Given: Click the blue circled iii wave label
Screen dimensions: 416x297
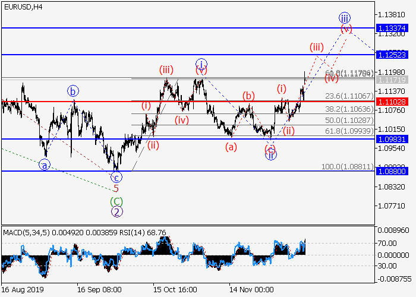Looking at the screenshot, I should click(344, 17).
